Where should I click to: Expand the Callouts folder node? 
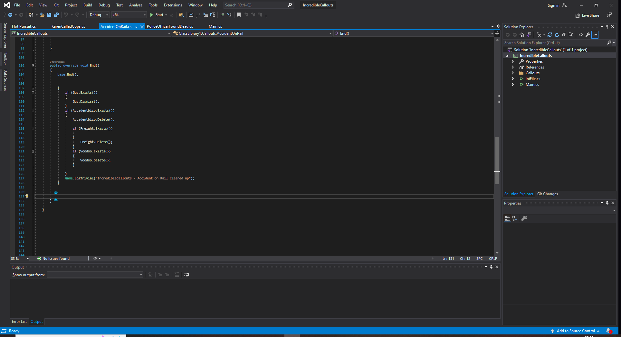click(513, 73)
